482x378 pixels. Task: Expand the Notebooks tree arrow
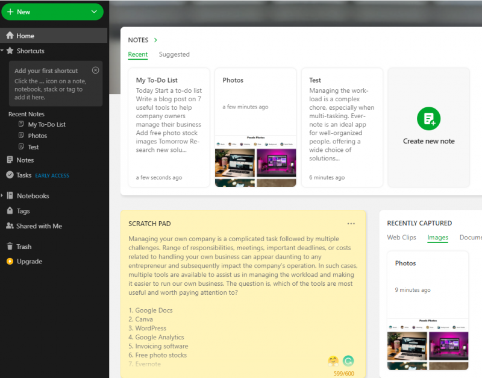[2, 195]
